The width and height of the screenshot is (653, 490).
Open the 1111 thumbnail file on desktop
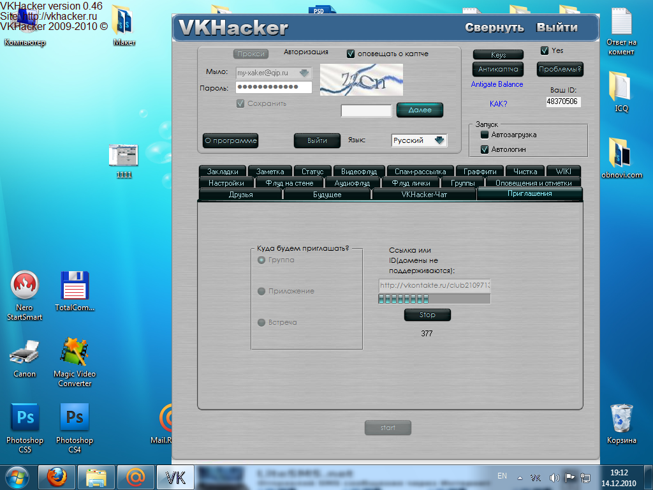(x=123, y=161)
